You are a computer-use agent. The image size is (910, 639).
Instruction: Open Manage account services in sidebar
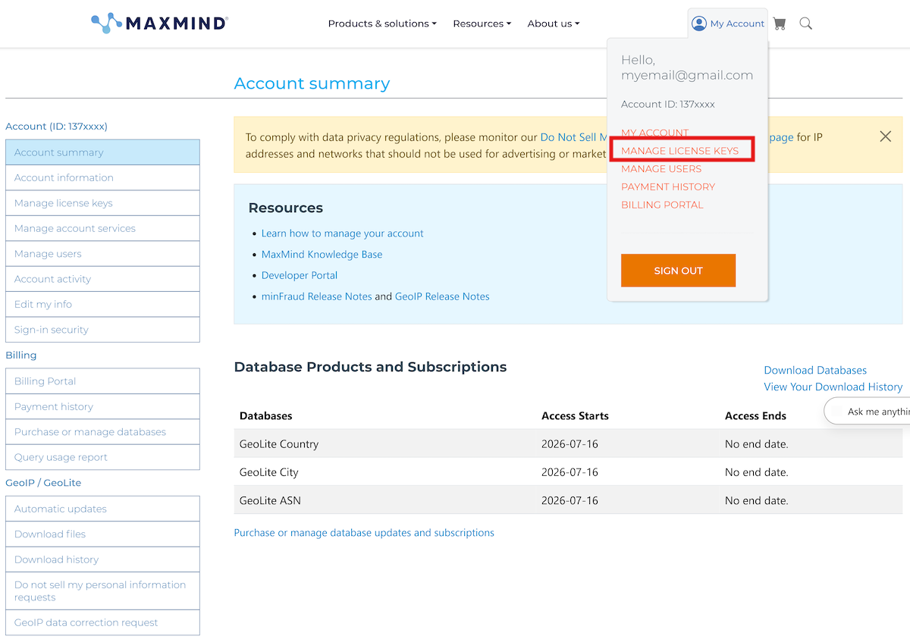[102, 228]
